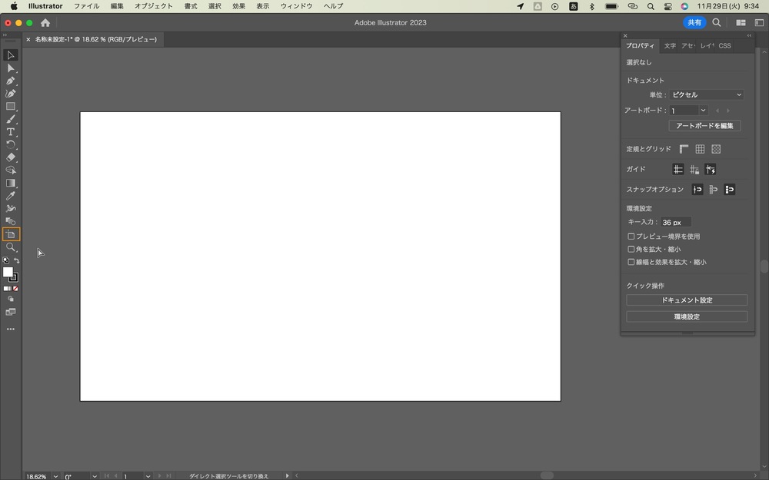Show the grid icon in 定規とグリッド
This screenshot has width=769, height=480.
pos(700,149)
